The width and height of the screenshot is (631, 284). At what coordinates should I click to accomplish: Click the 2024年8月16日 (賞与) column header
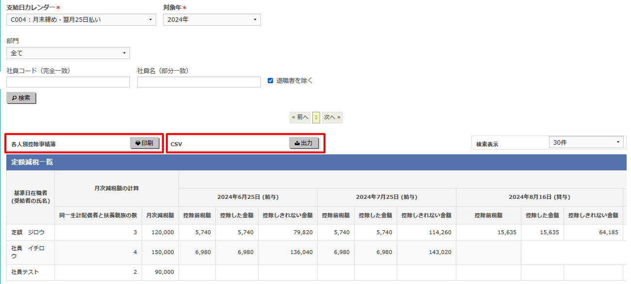click(539, 197)
